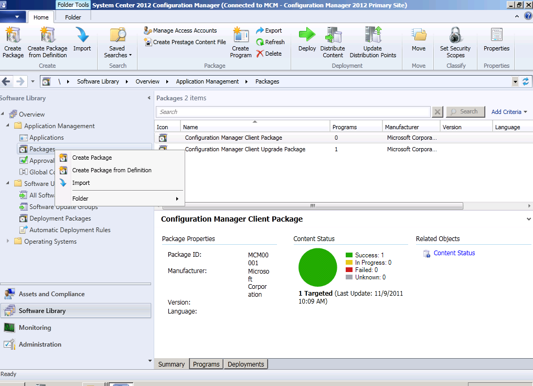Open navigation pane options dropdown arrow
The image size is (533, 386).
click(150, 360)
